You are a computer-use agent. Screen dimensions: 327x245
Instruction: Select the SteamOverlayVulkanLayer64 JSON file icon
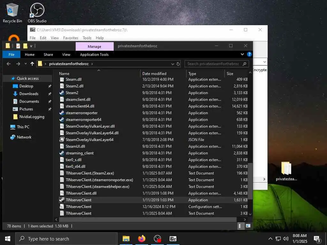pyautogui.click(x=62, y=140)
